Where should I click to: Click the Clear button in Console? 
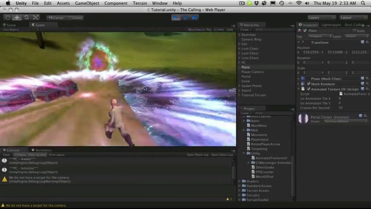point(6,155)
